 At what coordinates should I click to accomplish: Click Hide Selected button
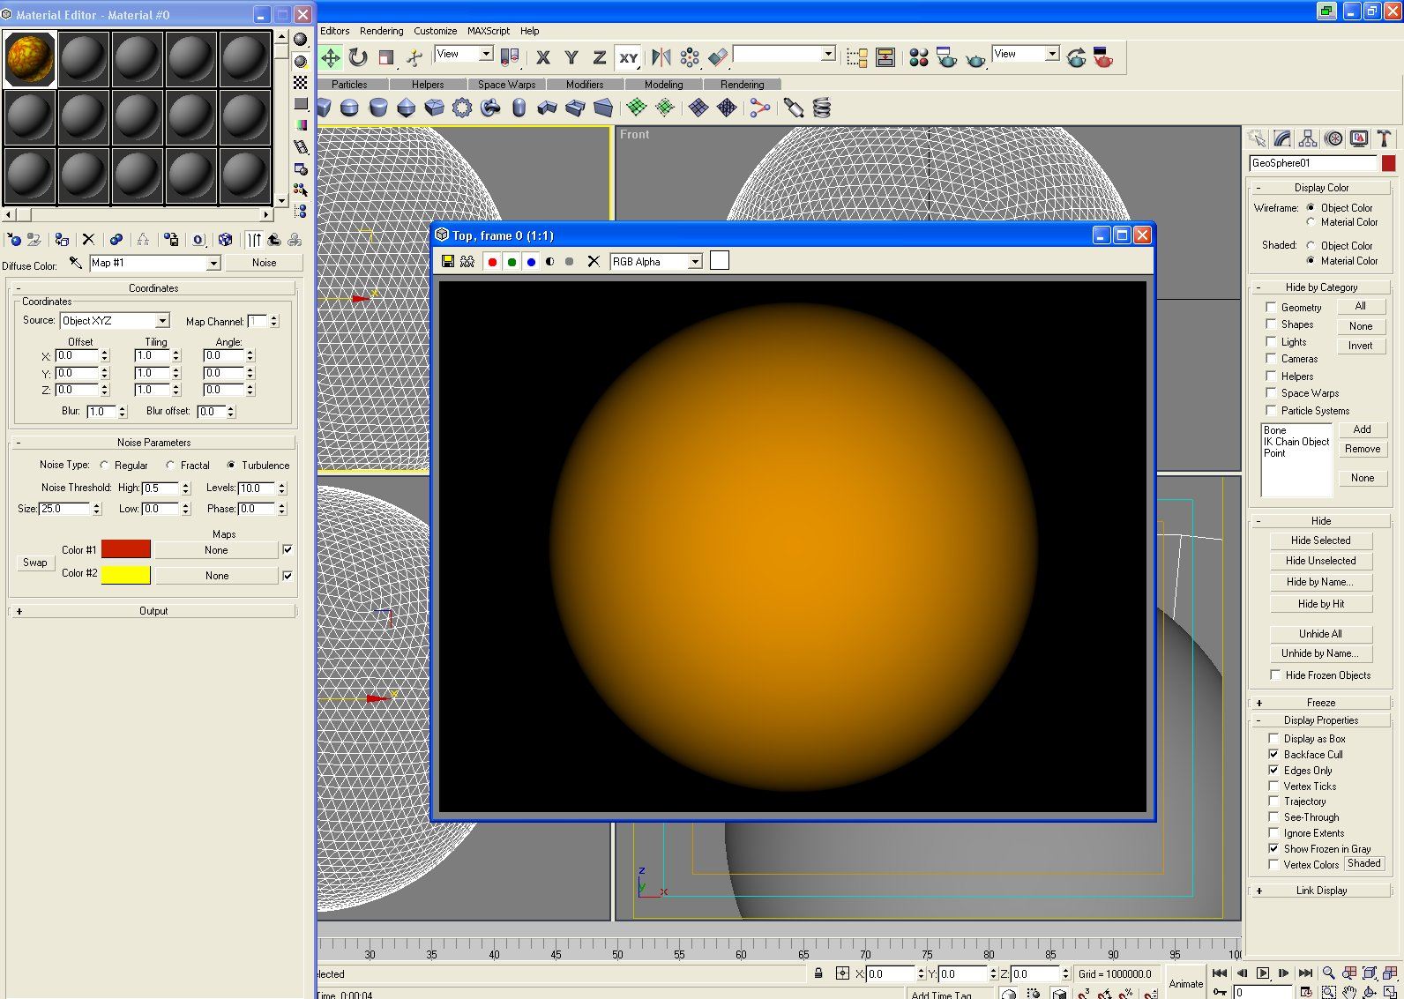tap(1320, 541)
